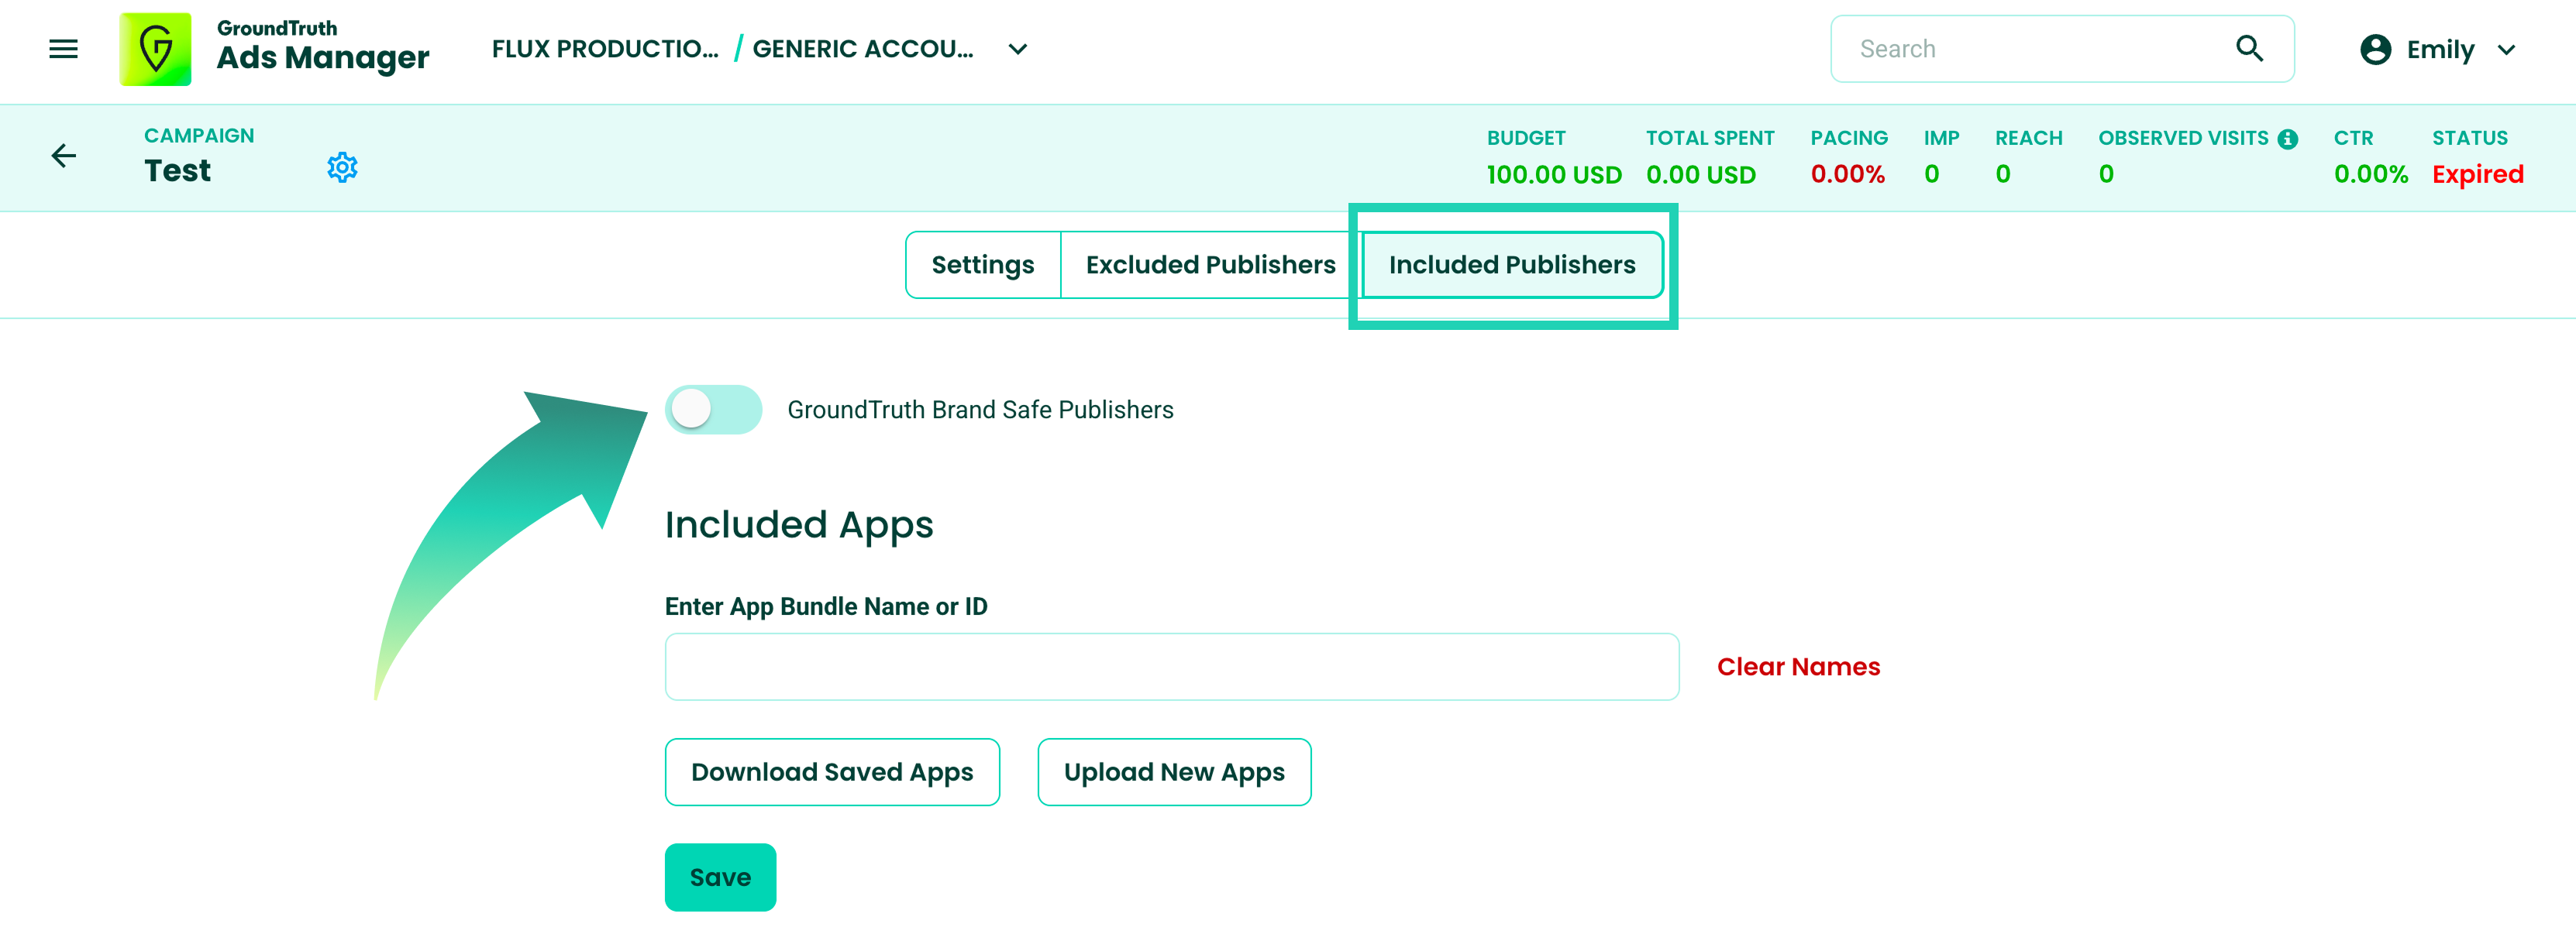This screenshot has height=934, width=2576.
Task: Click the 100.00 USD budget value
Action: (x=1554, y=175)
